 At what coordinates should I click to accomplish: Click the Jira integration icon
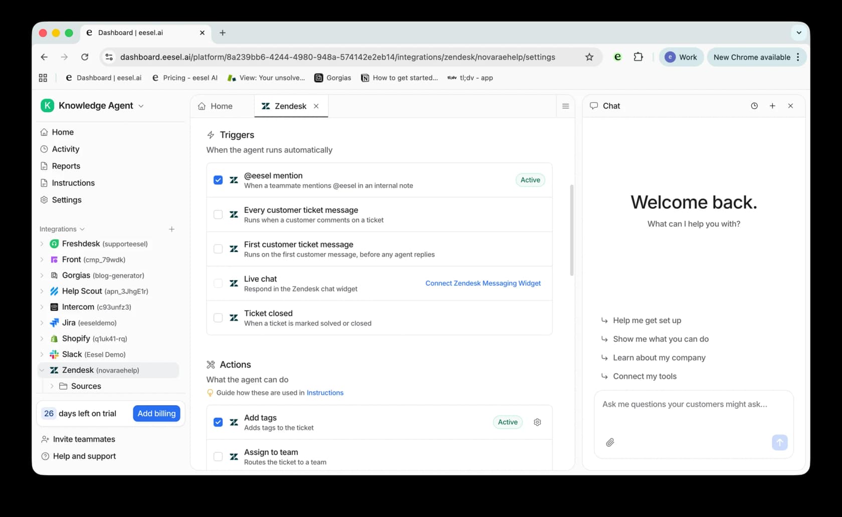click(x=54, y=323)
